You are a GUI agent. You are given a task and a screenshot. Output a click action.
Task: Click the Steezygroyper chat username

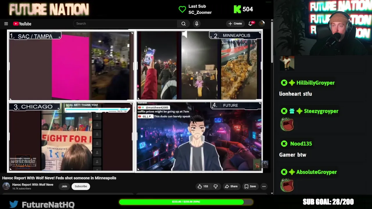(x=321, y=111)
